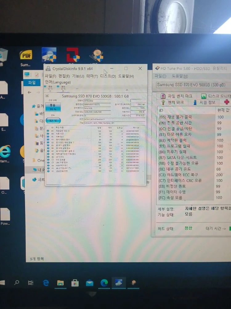This screenshot has height=309, width=231.
Task: Open the Mail app on the taskbar
Action: coord(90,283)
